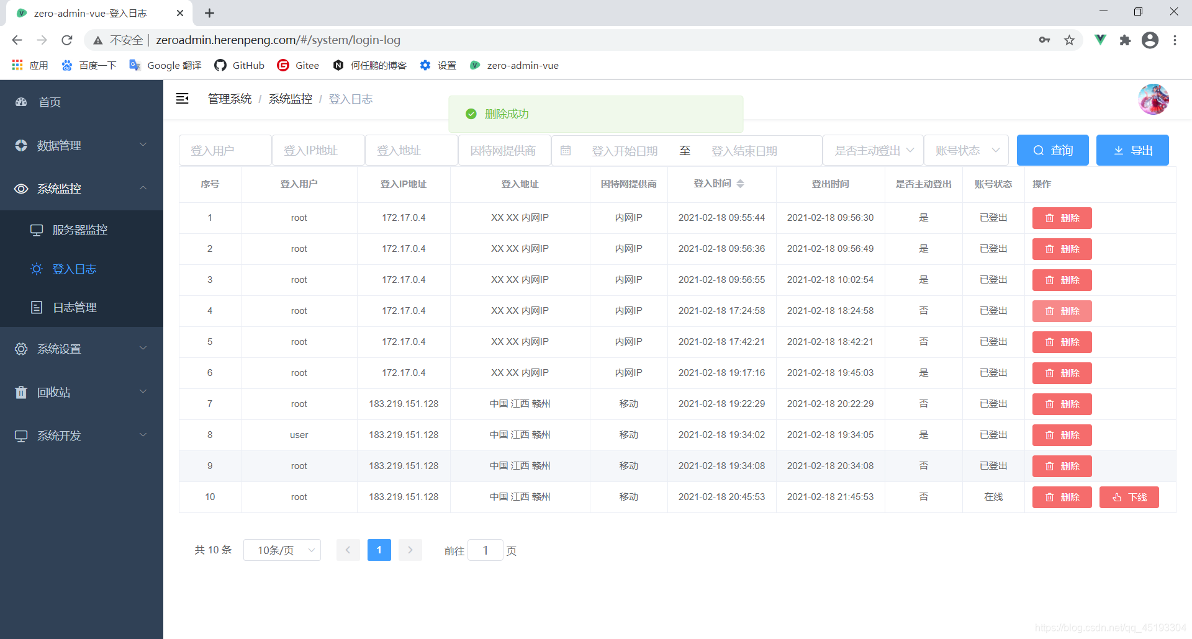
Task: Click the 导出 export button
Action: [x=1132, y=150]
